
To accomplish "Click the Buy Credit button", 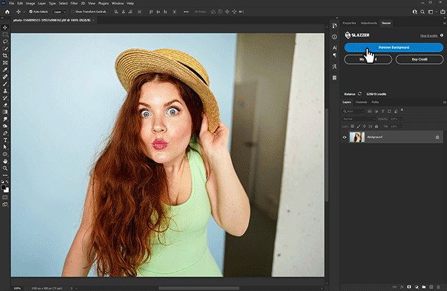I will (419, 59).
